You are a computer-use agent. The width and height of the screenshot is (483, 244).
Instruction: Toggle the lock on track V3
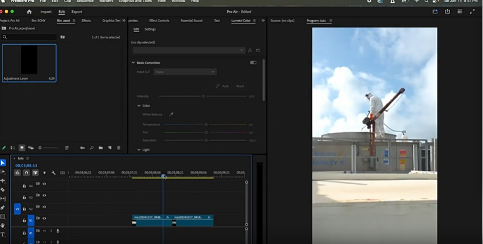pyautogui.click(x=24, y=197)
